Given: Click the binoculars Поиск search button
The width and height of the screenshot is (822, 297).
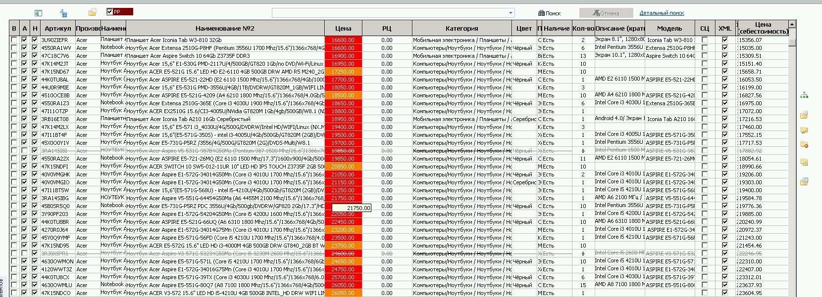Looking at the screenshot, I should point(550,13).
